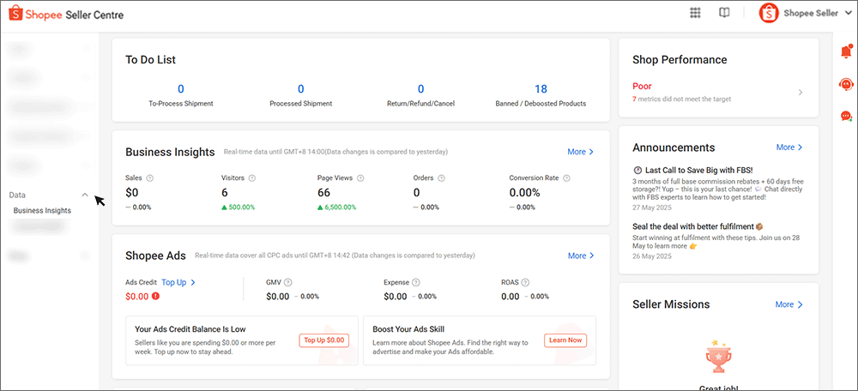Image resolution: width=858 pixels, height=391 pixels.
Task: Click the Shopee Seller avatar icon
Action: [769, 14]
